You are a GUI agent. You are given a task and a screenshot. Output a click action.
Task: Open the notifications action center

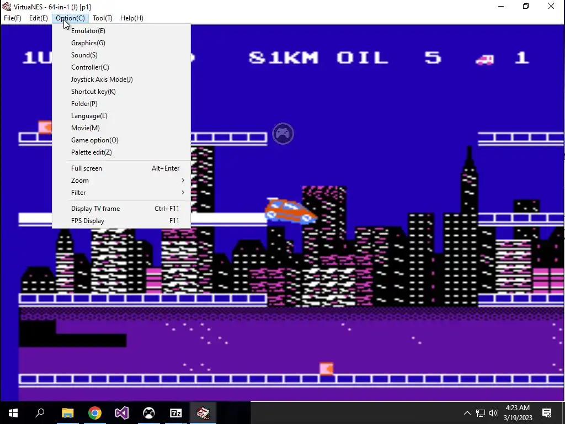[x=547, y=413]
